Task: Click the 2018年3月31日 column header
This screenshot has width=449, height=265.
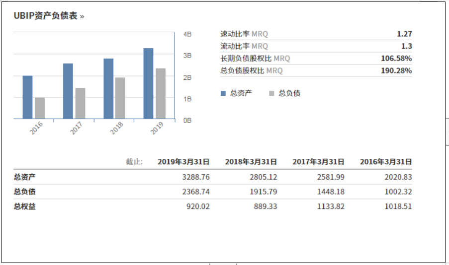Action: pyautogui.click(x=251, y=162)
